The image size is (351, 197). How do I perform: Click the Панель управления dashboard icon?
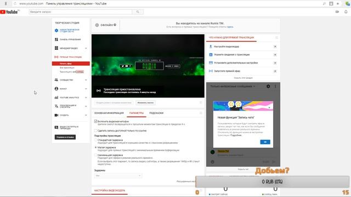click(56, 39)
